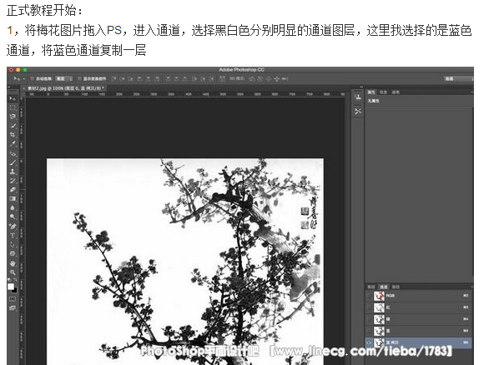Screen dimensions: 494x365
Task: Hide the 蓝 拷贝 channel eye icon
Action: click(369, 342)
